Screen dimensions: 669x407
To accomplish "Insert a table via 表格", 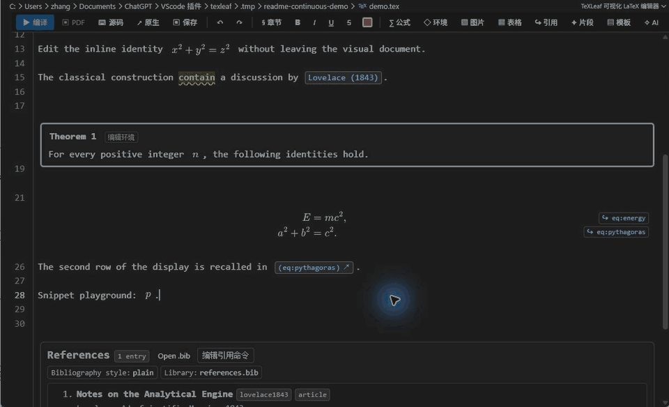I will click(510, 22).
